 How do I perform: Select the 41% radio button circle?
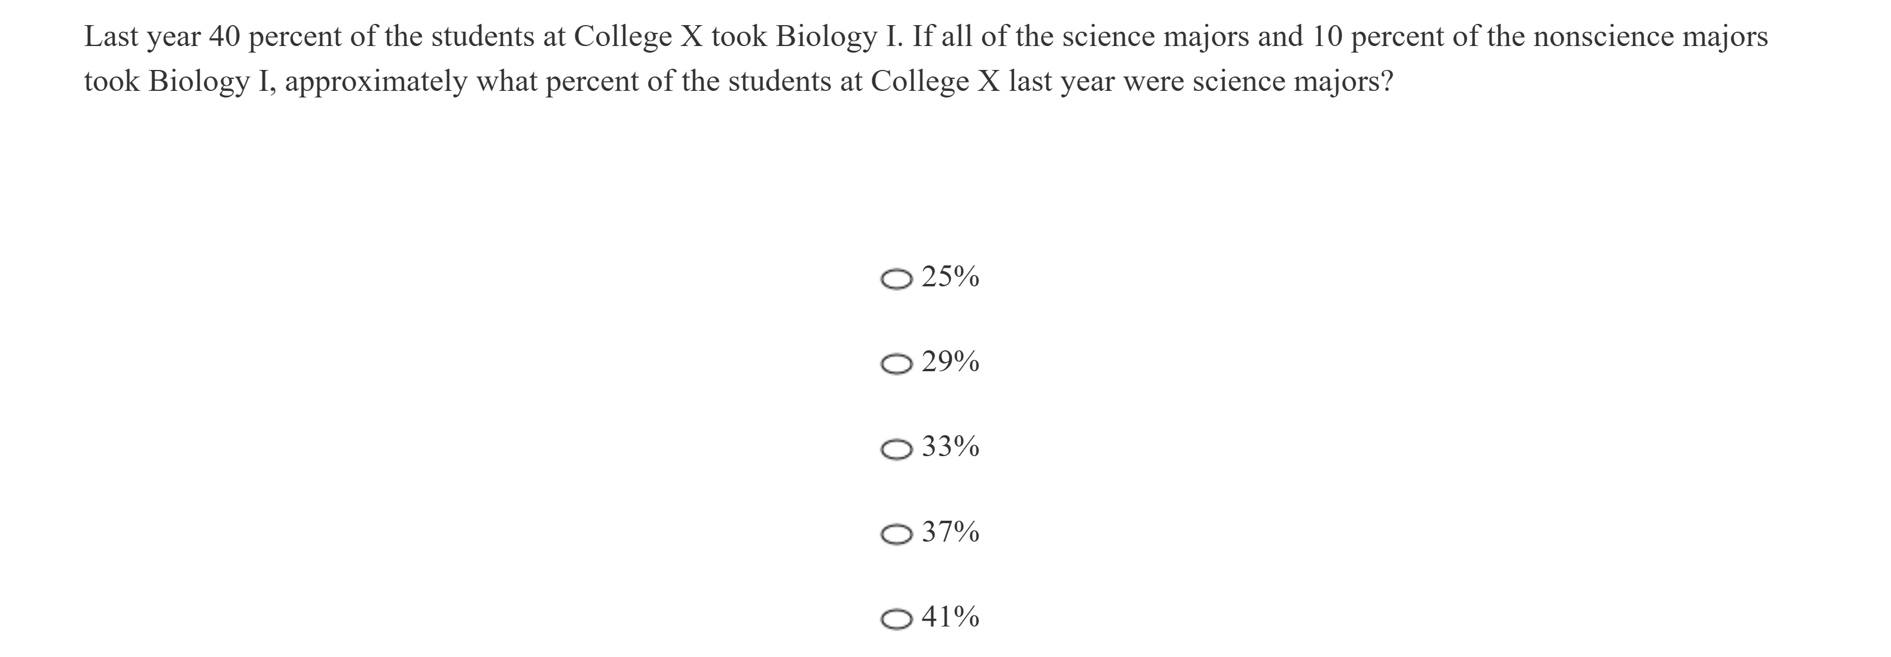(896, 619)
